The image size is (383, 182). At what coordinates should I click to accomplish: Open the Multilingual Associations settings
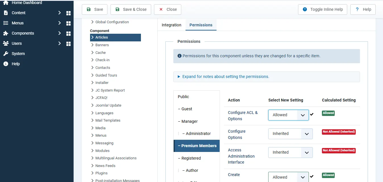(x=116, y=158)
